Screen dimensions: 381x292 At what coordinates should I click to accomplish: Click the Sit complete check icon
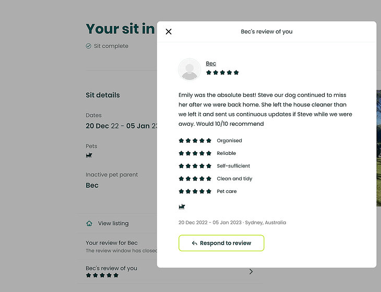pos(89,46)
